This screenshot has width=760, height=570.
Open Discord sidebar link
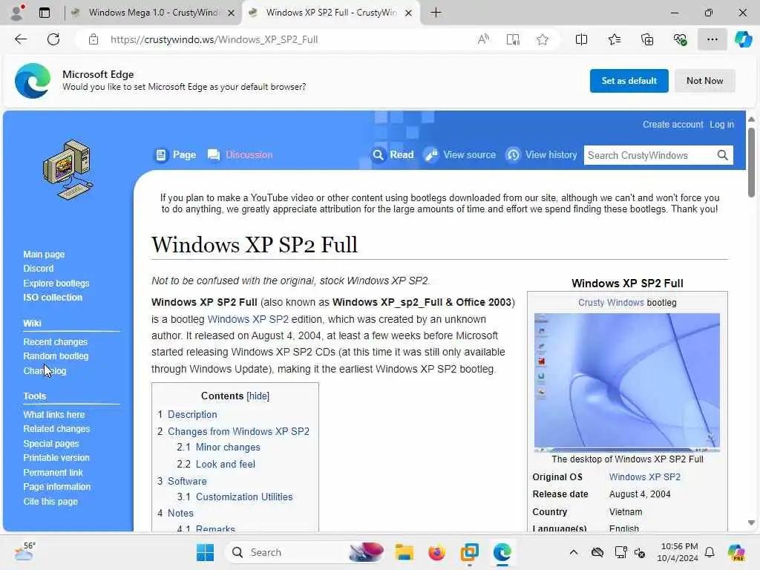[x=39, y=269]
